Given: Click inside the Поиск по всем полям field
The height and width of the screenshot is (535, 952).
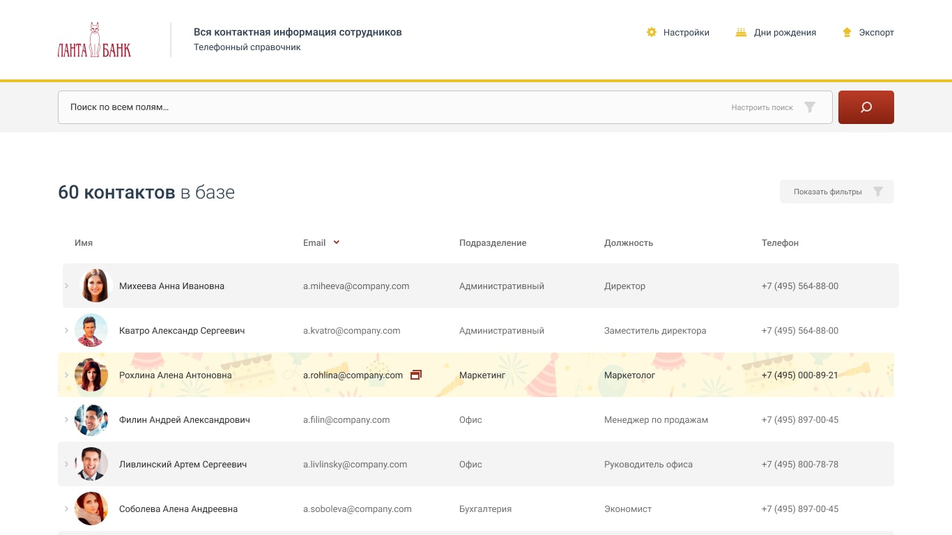Looking at the screenshot, I should [390, 107].
